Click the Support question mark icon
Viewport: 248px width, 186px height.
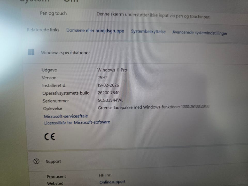pyautogui.click(x=36, y=161)
